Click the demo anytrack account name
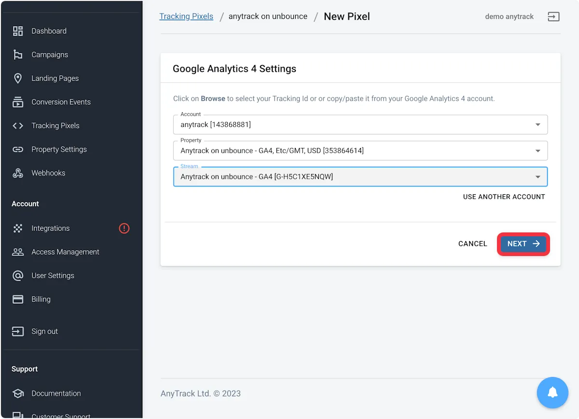Viewport: 579px width, 419px height. 509,16
